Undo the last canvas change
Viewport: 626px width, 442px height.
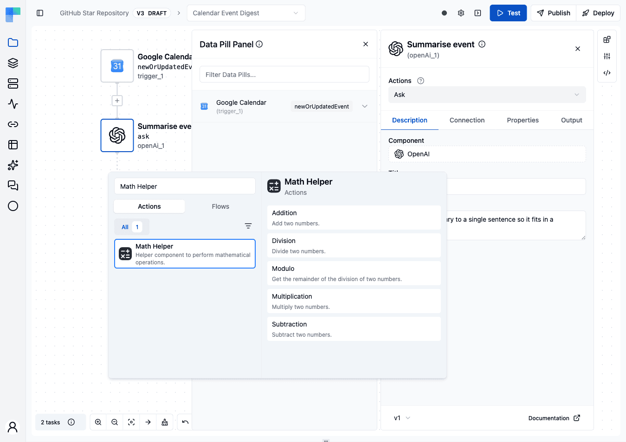[x=185, y=422]
